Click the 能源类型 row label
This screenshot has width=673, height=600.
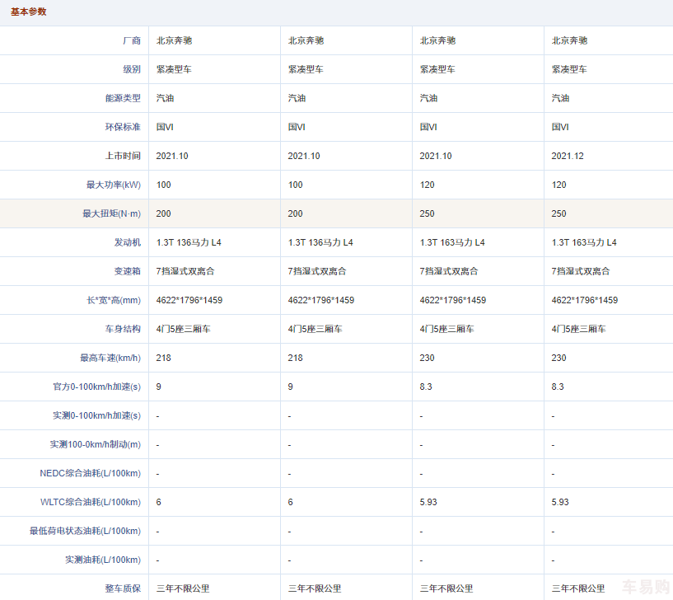pyautogui.click(x=123, y=98)
